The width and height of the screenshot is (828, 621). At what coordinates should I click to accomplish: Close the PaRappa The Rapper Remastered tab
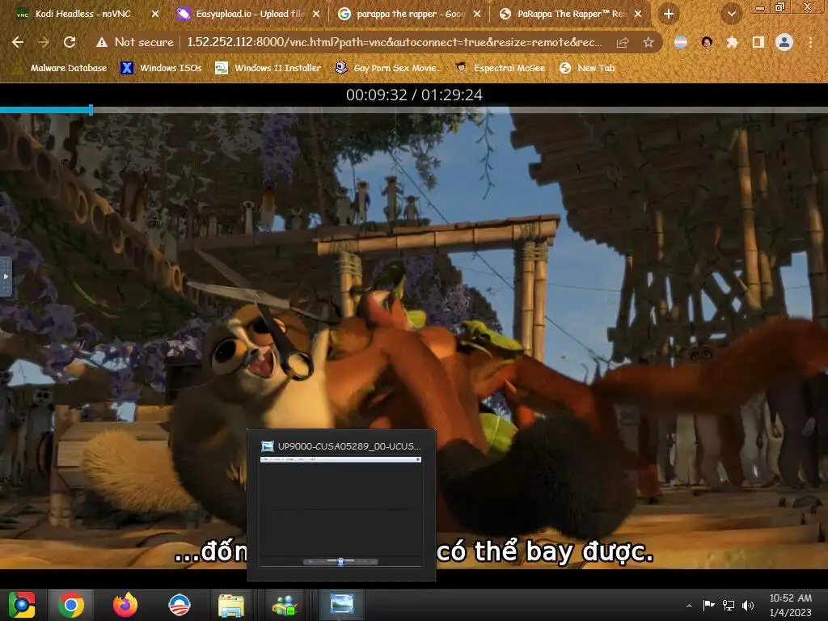638,15
